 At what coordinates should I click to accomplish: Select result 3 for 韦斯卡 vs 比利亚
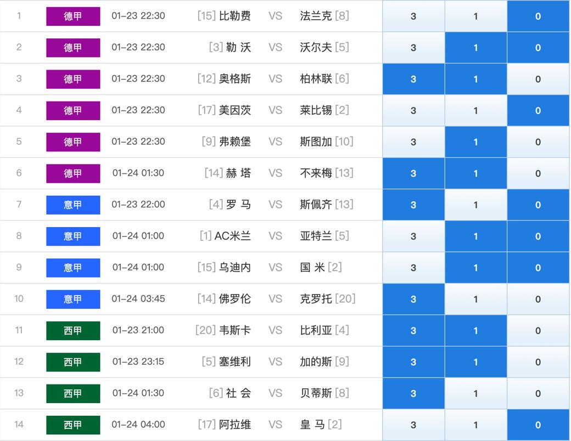tap(413, 330)
